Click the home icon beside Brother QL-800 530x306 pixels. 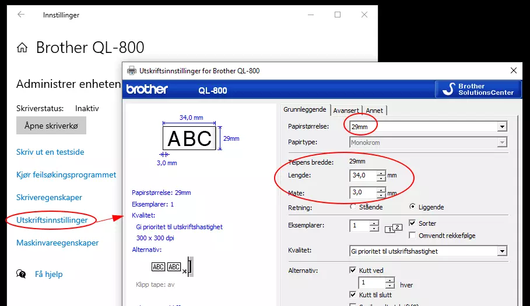pos(22,48)
